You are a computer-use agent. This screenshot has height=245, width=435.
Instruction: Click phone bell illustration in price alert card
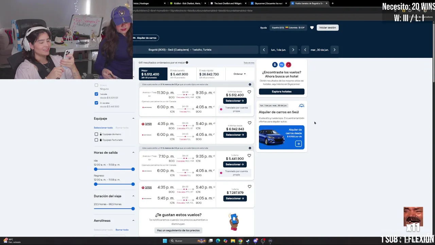tap(234, 222)
